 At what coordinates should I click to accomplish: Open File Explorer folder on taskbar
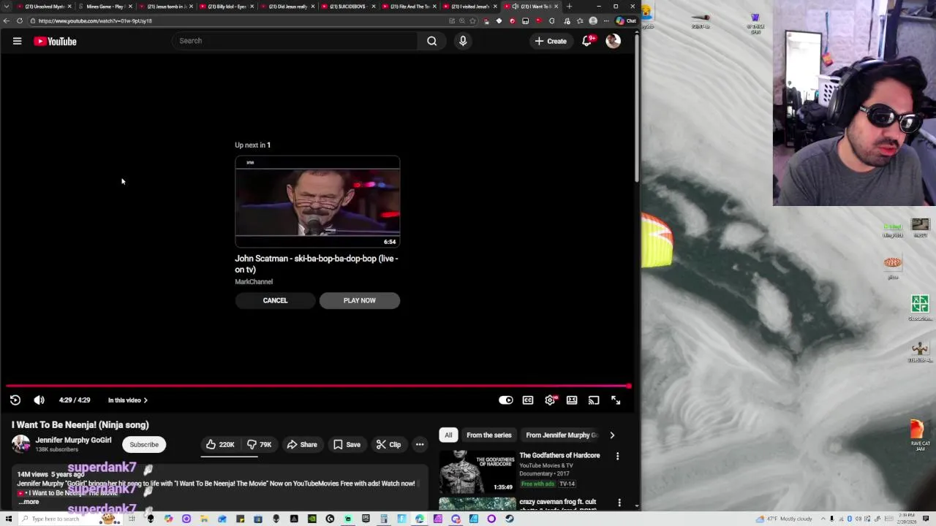[204, 519]
